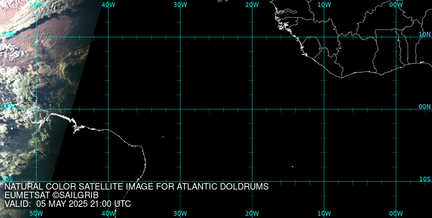Click the 30W longitude label along the top edge
432x218 pixels.
click(180, 5)
